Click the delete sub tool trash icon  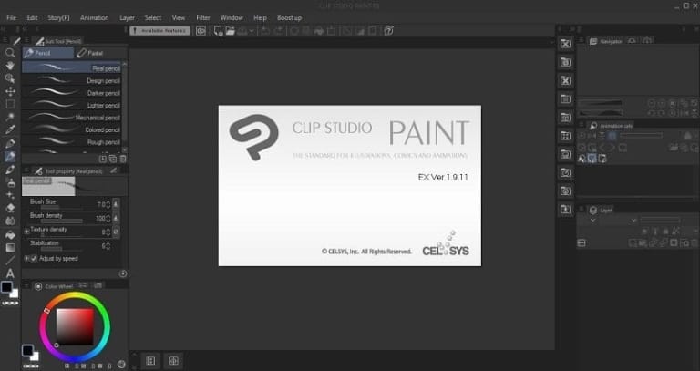(x=123, y=159)
